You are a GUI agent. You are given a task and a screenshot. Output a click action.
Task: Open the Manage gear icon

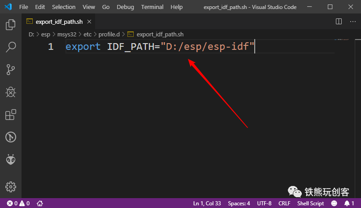[x=11, y=187]
